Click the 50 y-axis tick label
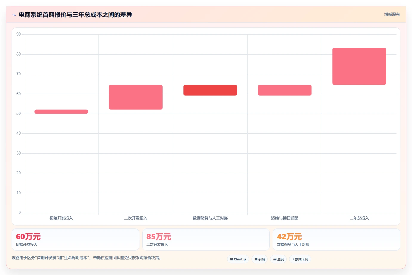412x275 pixels. pos(18,114)
